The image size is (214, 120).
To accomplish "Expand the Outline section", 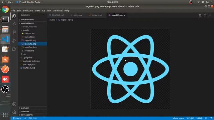I will (x=33, y=108).
